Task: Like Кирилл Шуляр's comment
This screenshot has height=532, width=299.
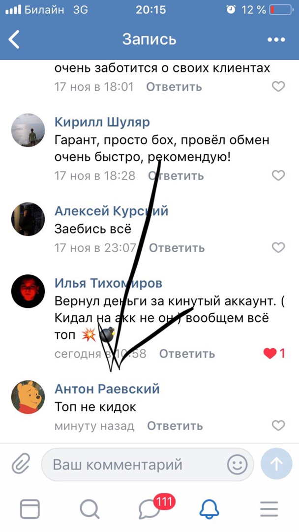Action: tap(278, 175)
